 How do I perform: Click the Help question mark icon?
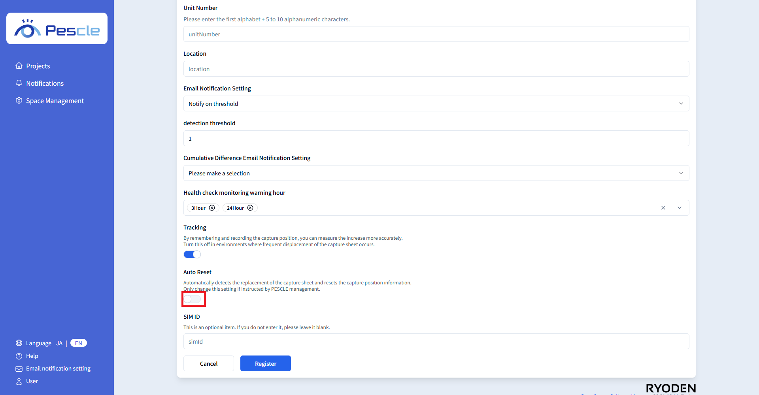tap(19, 356)
